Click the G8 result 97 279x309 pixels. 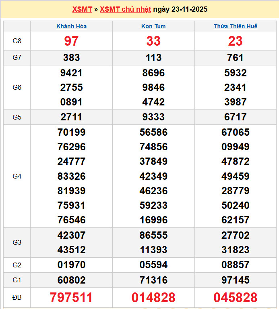click(71, 41)
